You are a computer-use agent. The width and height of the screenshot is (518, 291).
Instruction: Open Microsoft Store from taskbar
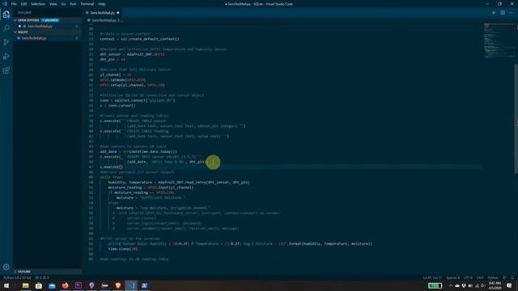point(39,285)
